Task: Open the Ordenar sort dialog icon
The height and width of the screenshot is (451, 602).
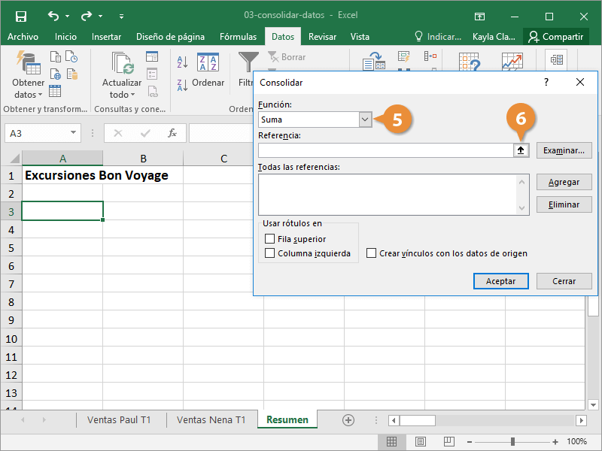Action: (208, 62)
